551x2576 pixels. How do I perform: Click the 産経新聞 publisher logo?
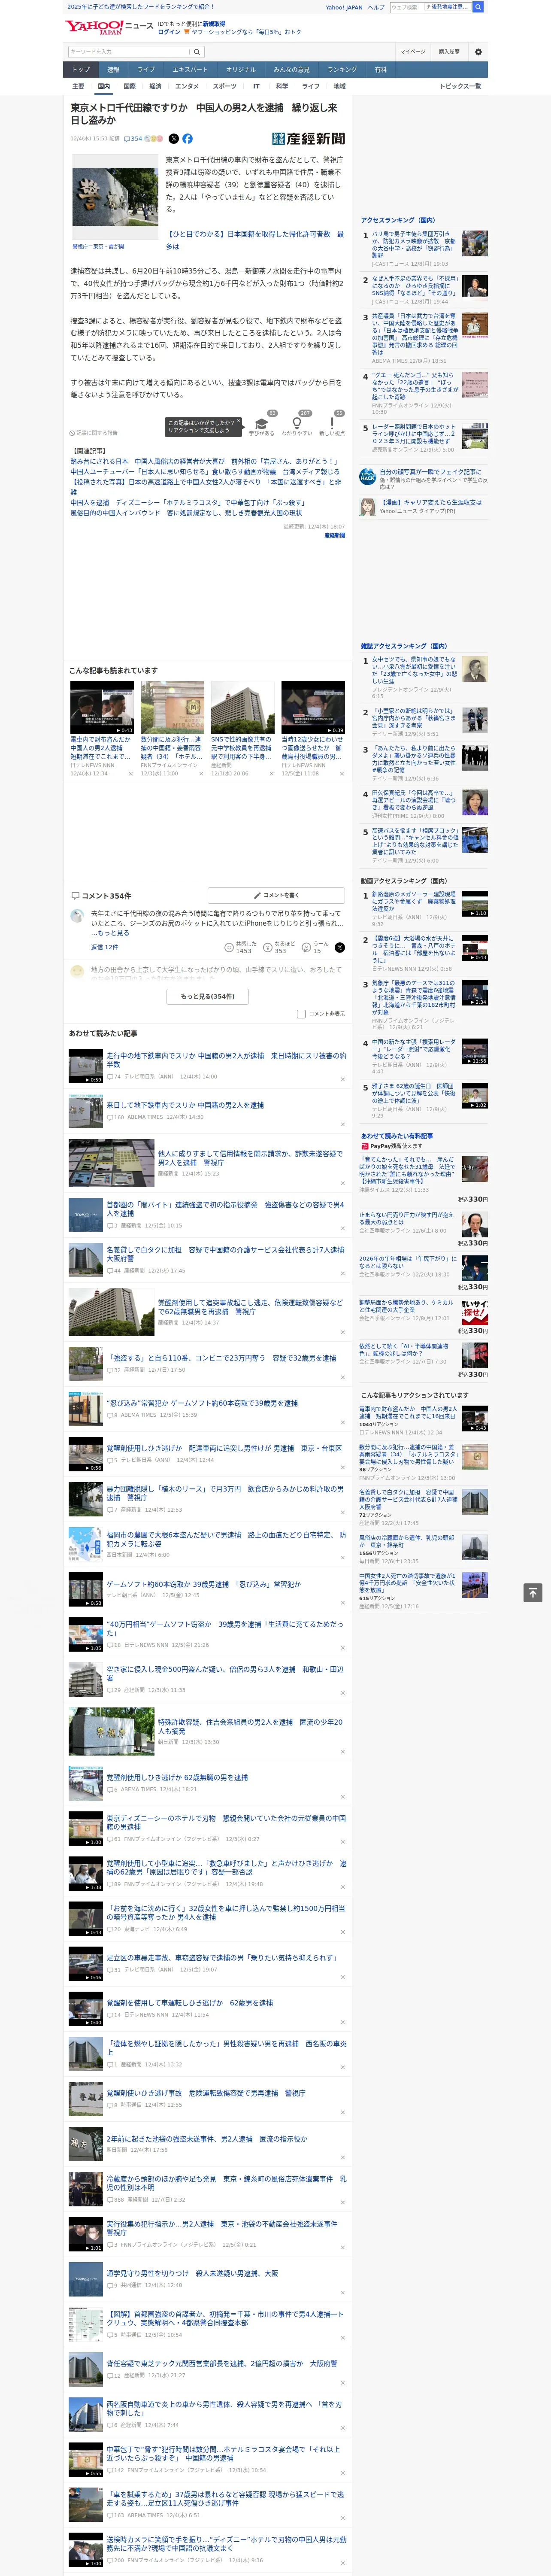point(308,139)
